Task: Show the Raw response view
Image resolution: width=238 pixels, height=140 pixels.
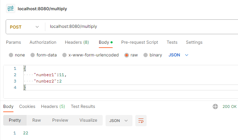Action: pyautogui.click(x=36, y=120)
